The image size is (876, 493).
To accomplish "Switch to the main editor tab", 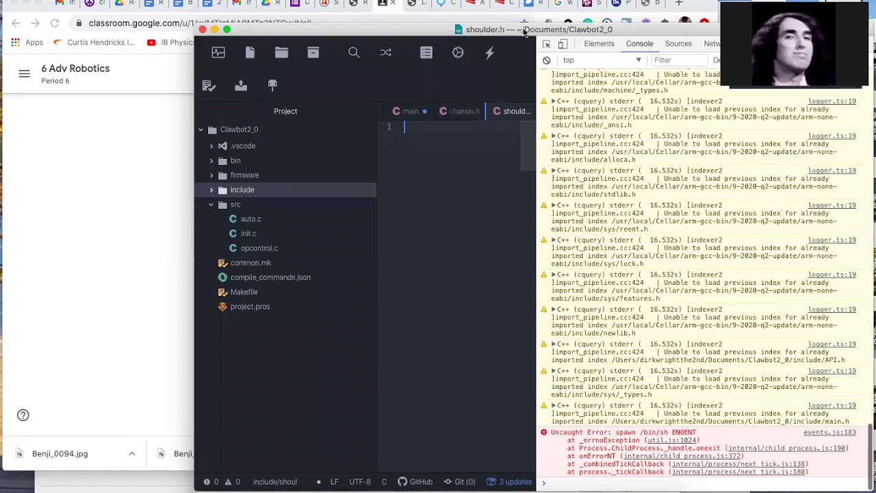I will click(x=410, y=111).
